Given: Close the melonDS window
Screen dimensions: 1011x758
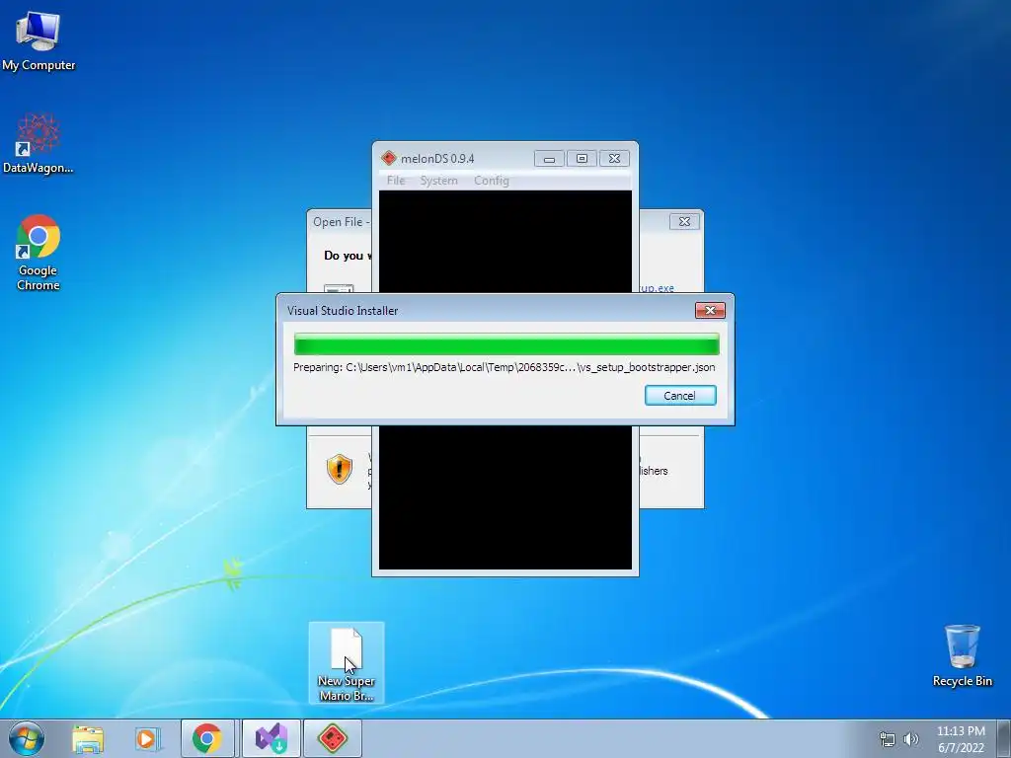Looking at the screenshot, I should 614,159.
